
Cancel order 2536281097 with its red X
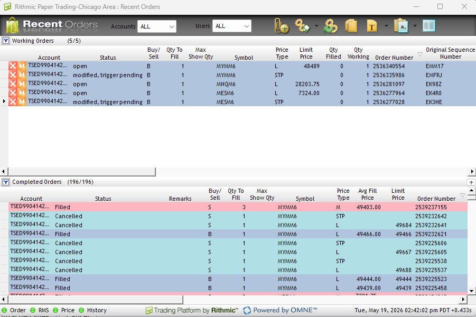tap(13, 84)
